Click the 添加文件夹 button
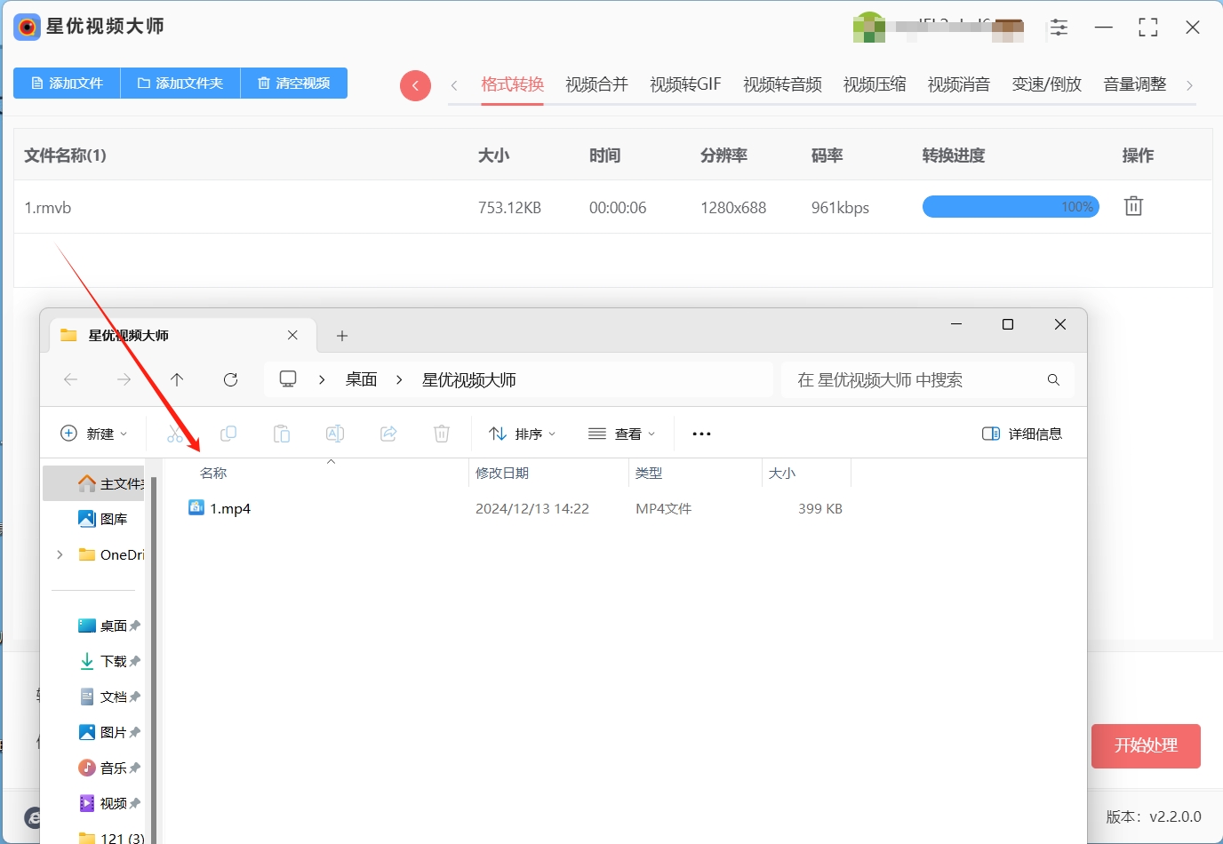1223x844 pixels. point(180,83)
